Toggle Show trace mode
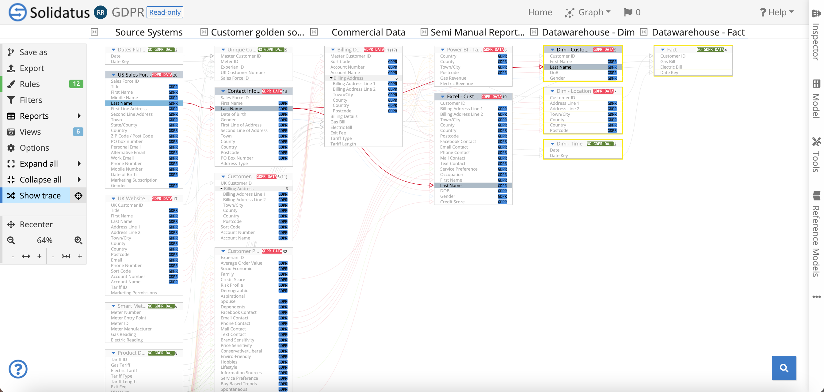The height and width of the screenshot is (392, 824). click(x=40, y=195)
